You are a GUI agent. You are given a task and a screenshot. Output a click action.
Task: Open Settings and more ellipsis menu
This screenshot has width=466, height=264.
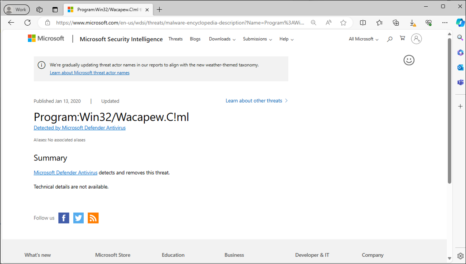pyautogui.click(x=445, y=23)
